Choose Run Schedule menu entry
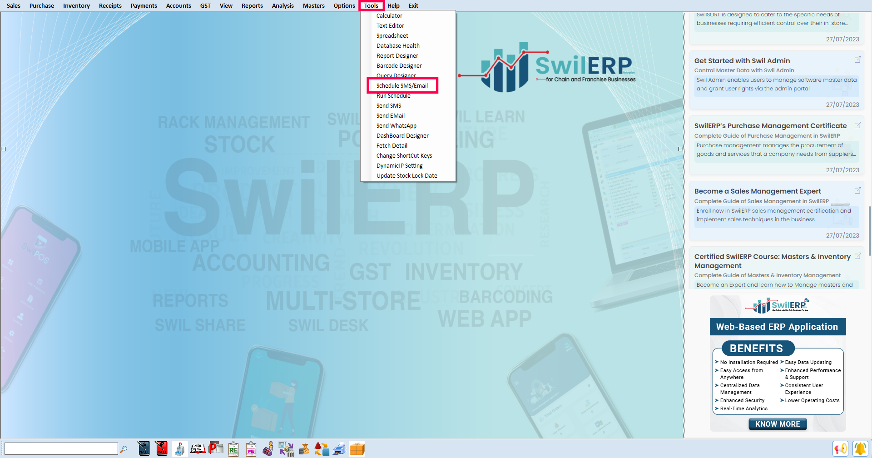The height and width of the screenshot is (458, 872). pos(408,96)
